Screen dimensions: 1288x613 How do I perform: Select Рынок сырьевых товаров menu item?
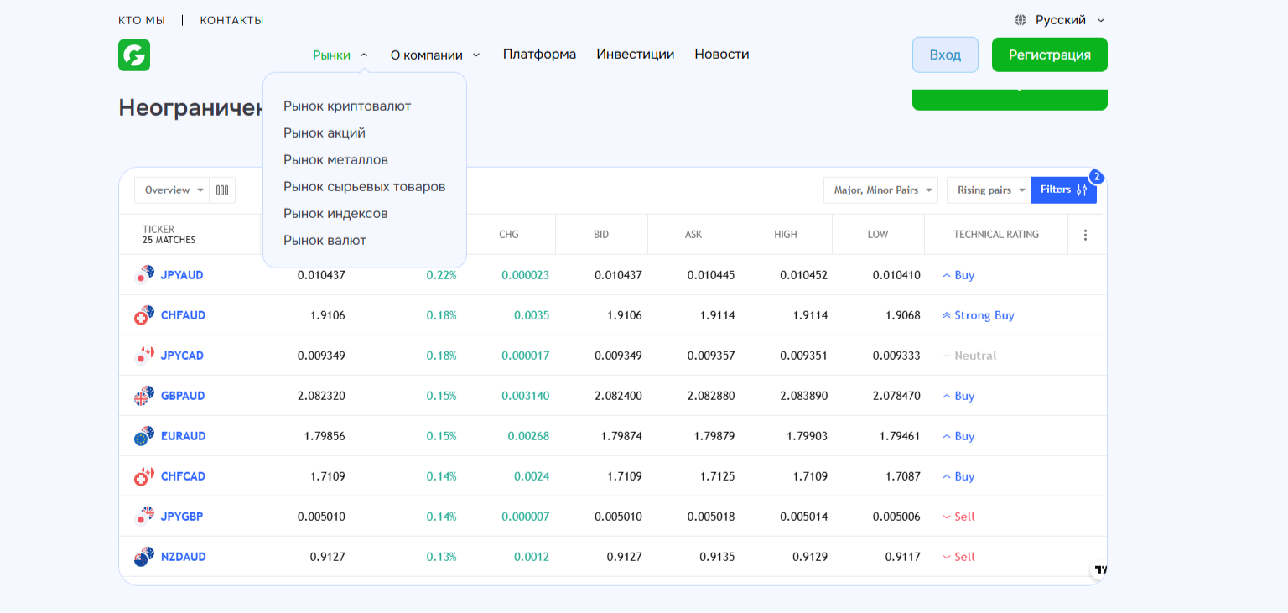364,187
